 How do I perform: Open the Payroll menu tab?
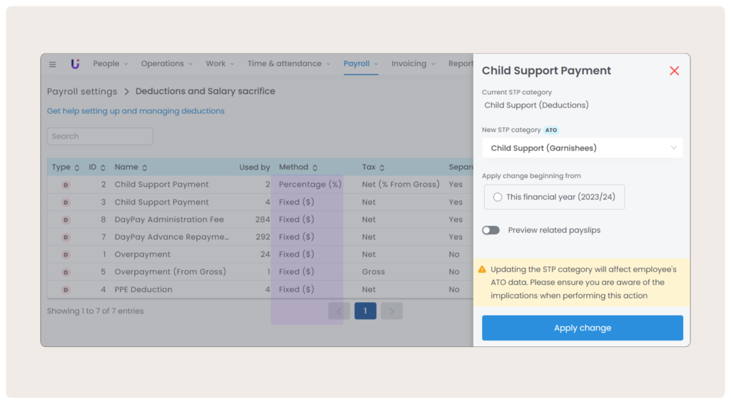tap(360, 64)
